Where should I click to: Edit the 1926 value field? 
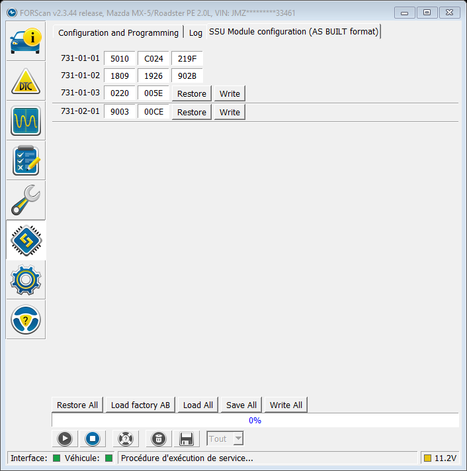coord(153,76)
